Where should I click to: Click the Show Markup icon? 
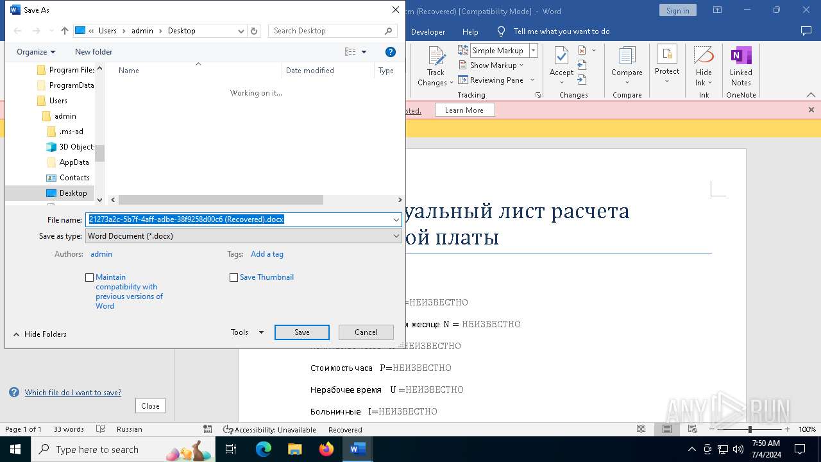[x=464, y=65]
